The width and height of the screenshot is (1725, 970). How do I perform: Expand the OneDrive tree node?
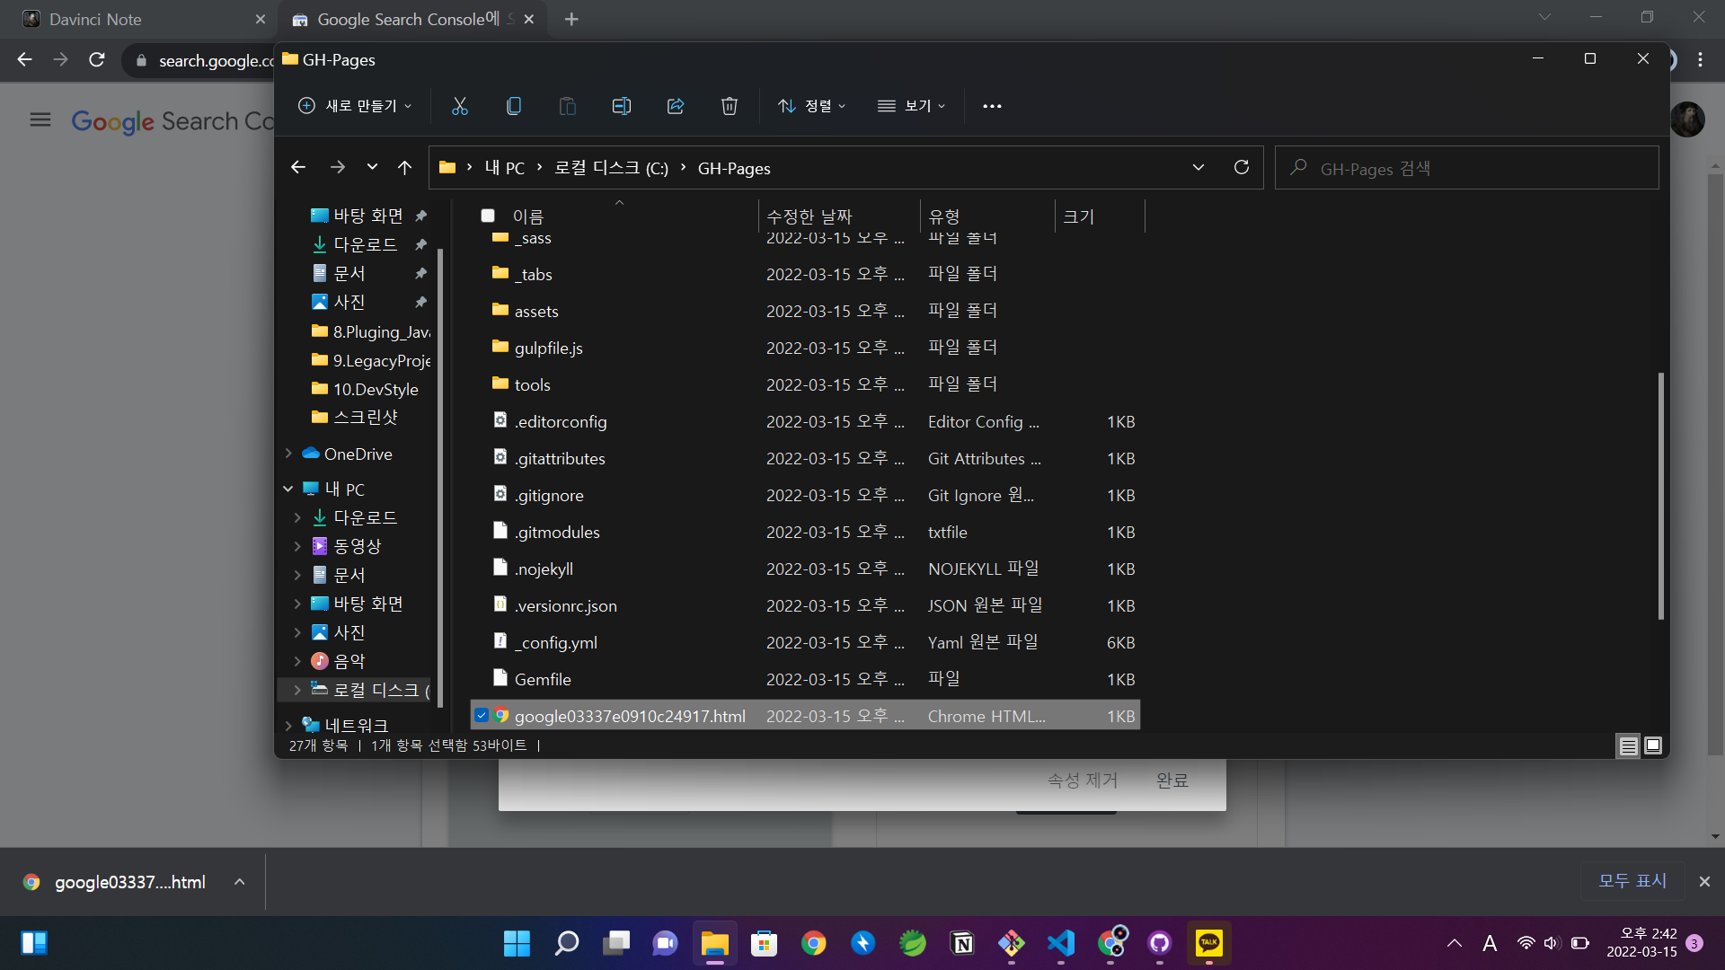click(288, 454)
